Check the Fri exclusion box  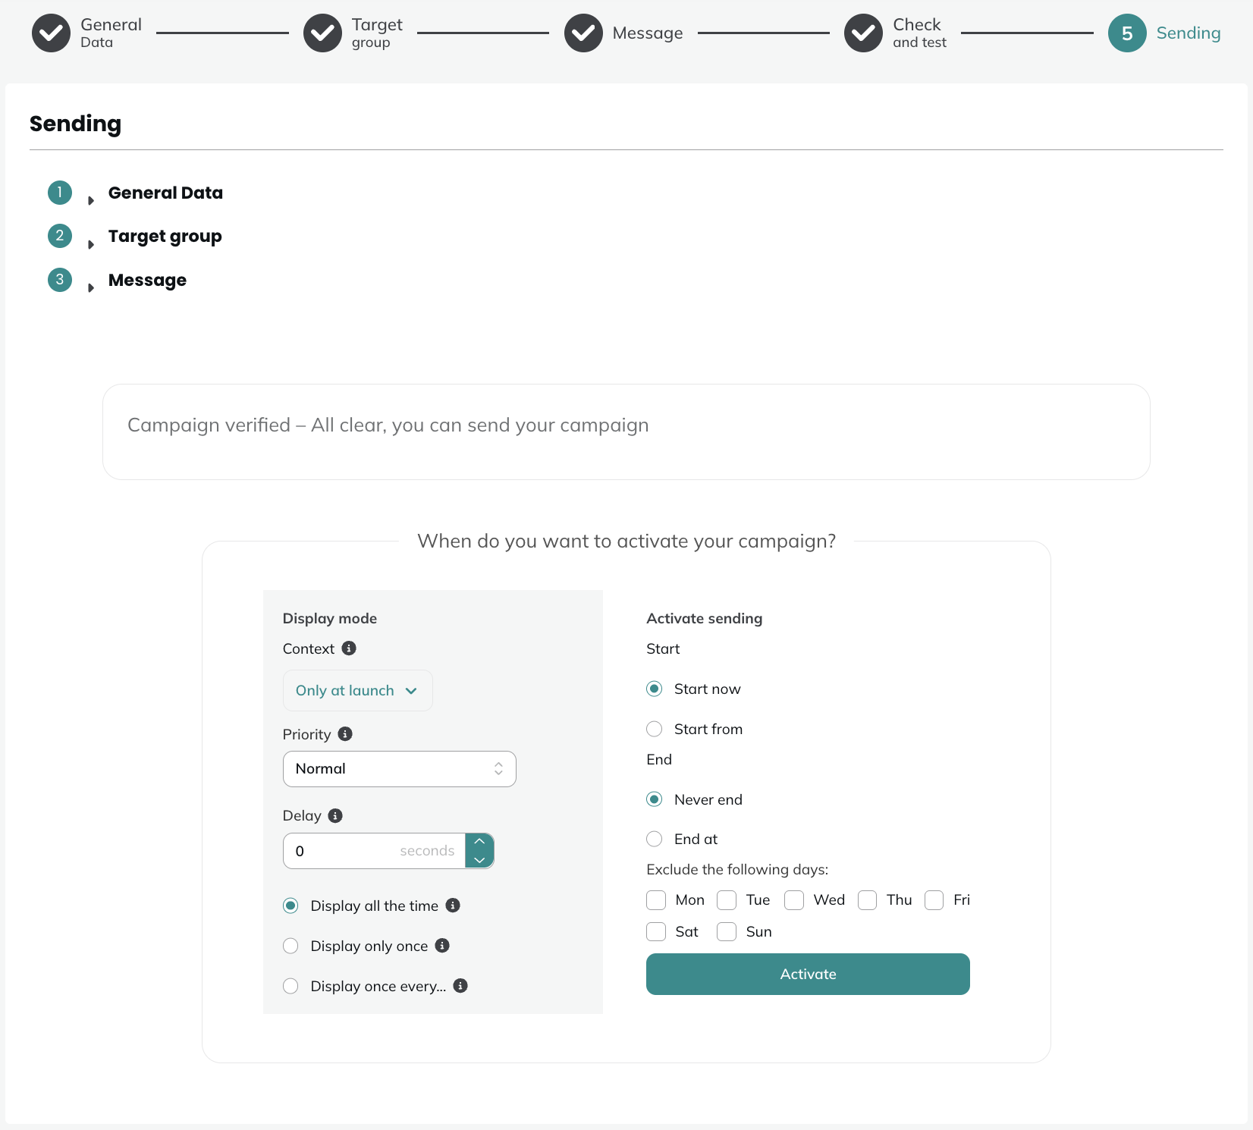934,900
